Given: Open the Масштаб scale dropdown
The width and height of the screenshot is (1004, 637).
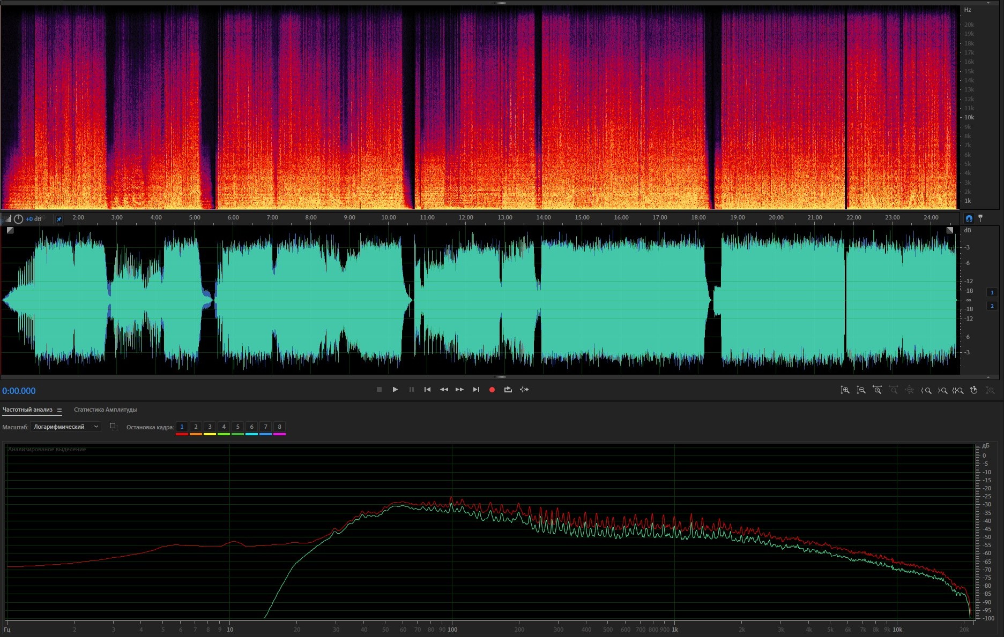Looking at the screenshot, I should [x=65, y=427].
